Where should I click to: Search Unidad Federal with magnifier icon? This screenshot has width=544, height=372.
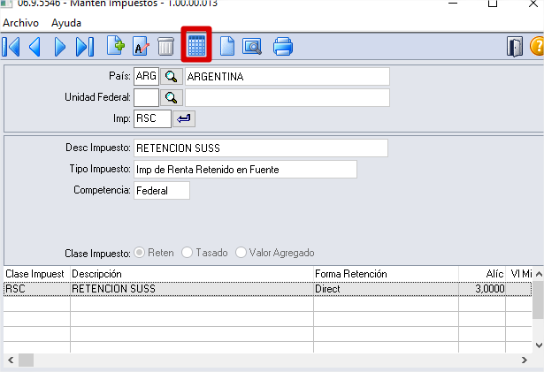pyautogui.click(x=171, y=97)
